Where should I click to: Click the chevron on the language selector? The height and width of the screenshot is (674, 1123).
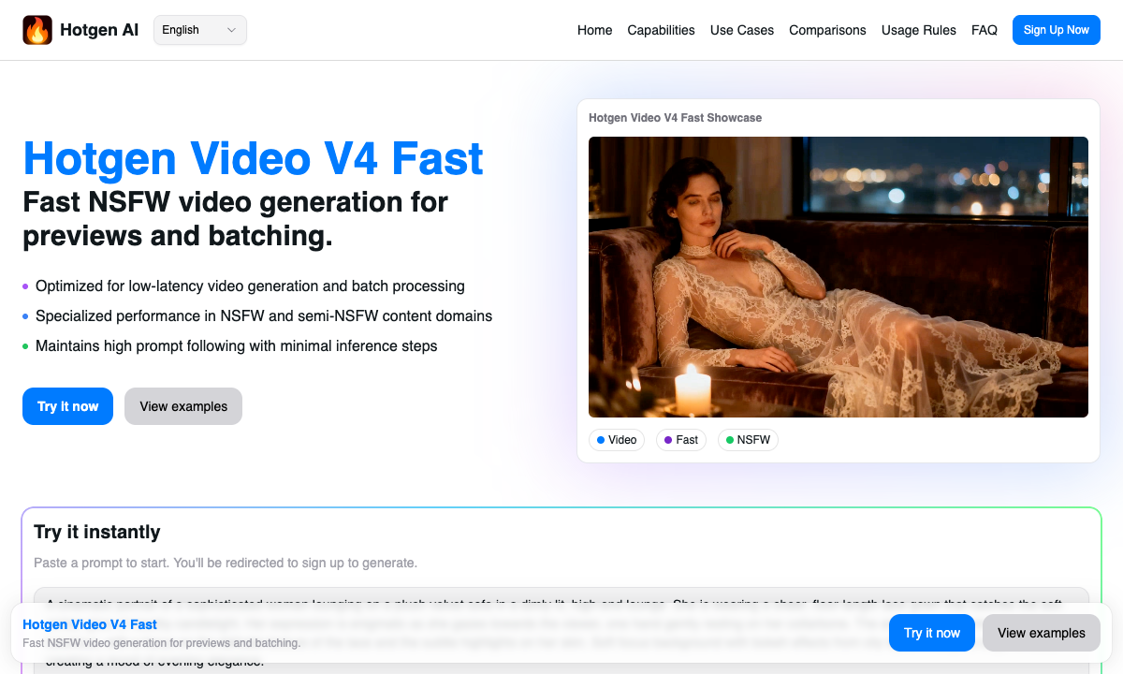230,29
